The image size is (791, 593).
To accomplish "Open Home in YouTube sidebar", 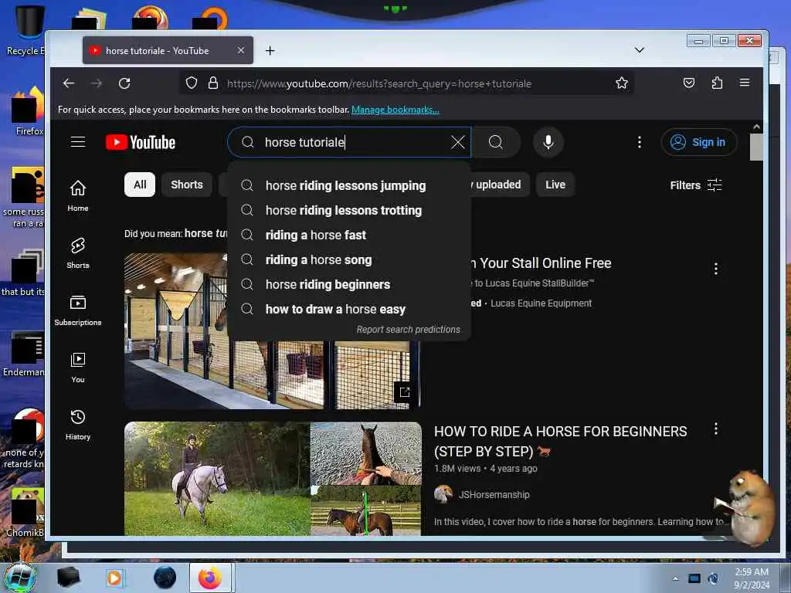I will [x=78, y=195].
